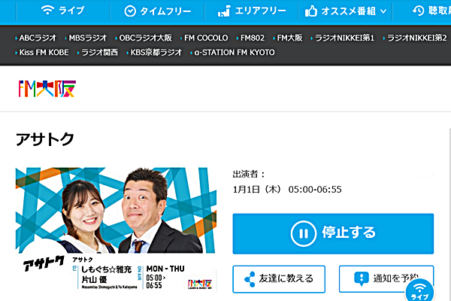Click the thumbs-up オススメ番組 icon
This screenshot has width=451, height=301.
311,11
